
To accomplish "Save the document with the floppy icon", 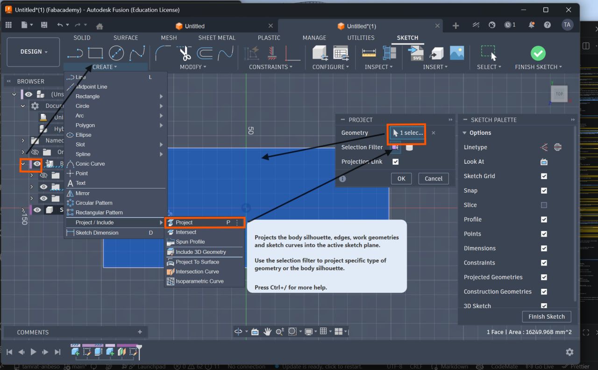I will tap(44, 25).
